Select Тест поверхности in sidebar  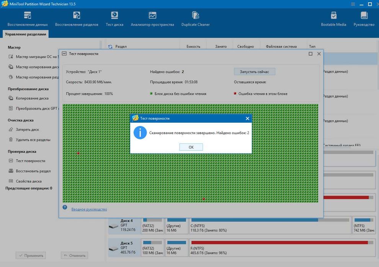(27, 161)
